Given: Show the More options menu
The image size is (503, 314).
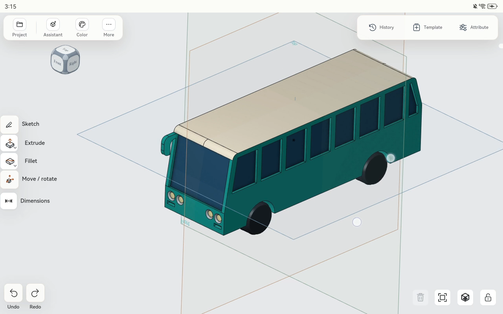Looking at the screenshot, I should (108, 27).
